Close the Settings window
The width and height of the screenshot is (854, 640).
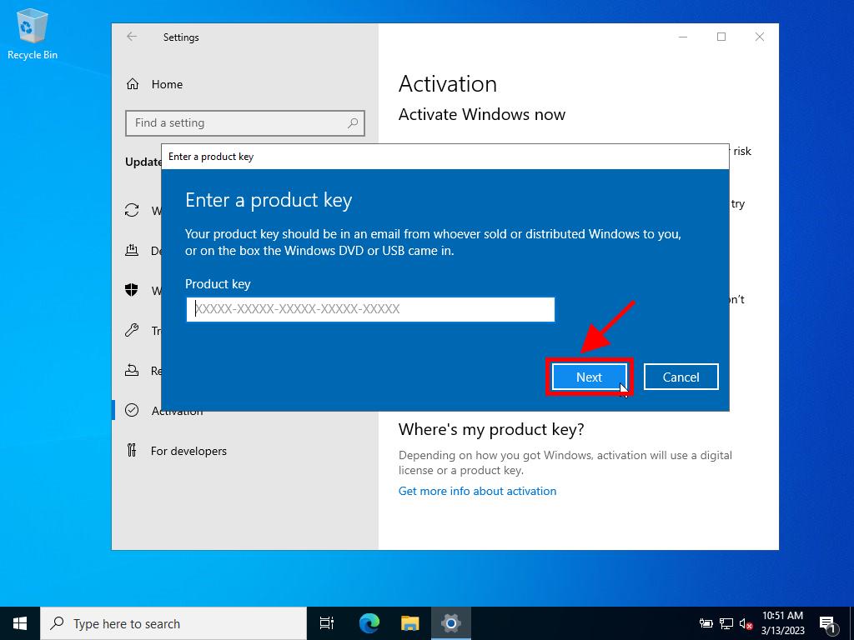click(x=759, y=37)
